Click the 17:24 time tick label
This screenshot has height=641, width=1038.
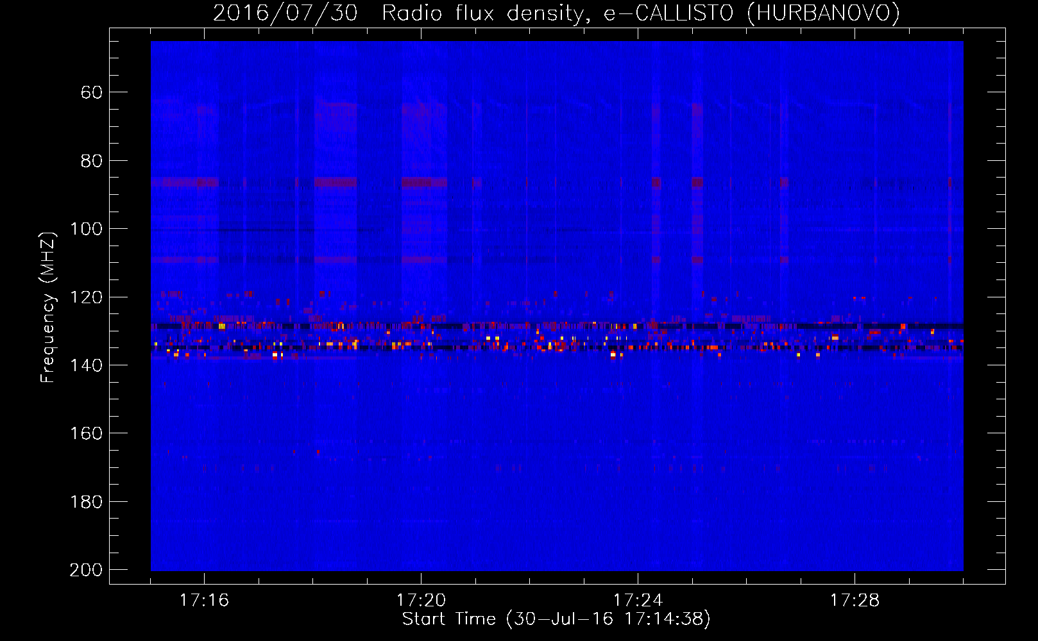click(x=638, y=601)
